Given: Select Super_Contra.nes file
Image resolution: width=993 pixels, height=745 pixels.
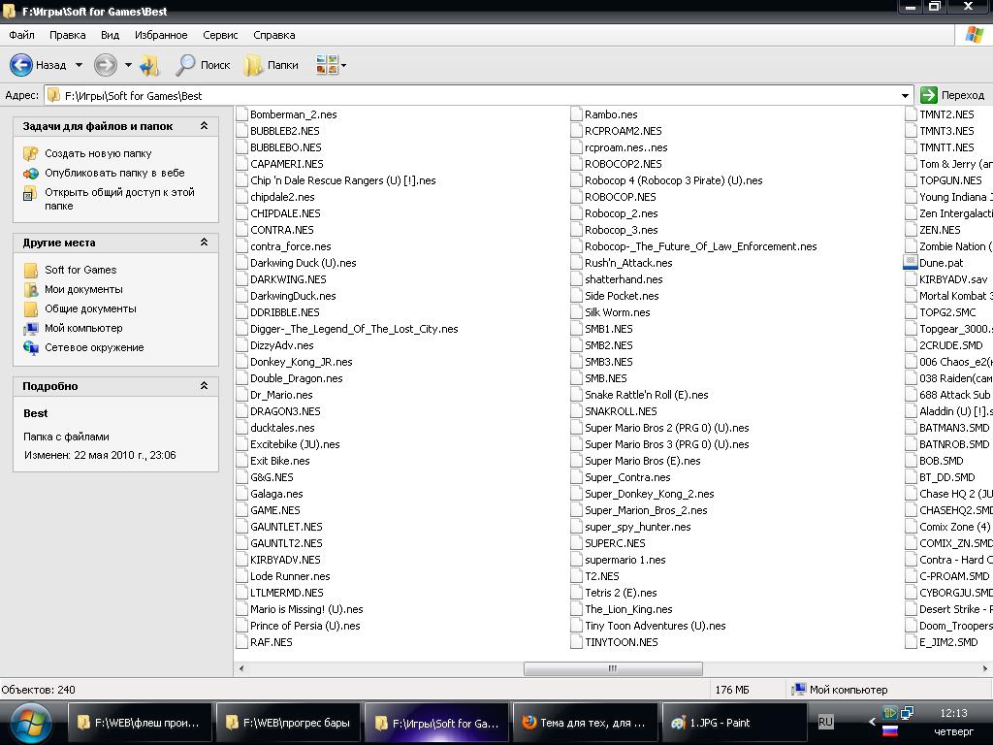Looking at the screenshot, I should (627, 477).
